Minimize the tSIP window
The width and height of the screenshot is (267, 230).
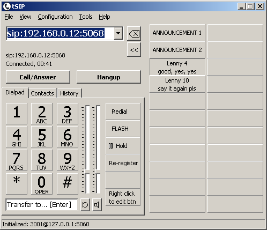[x=241, y=6]
